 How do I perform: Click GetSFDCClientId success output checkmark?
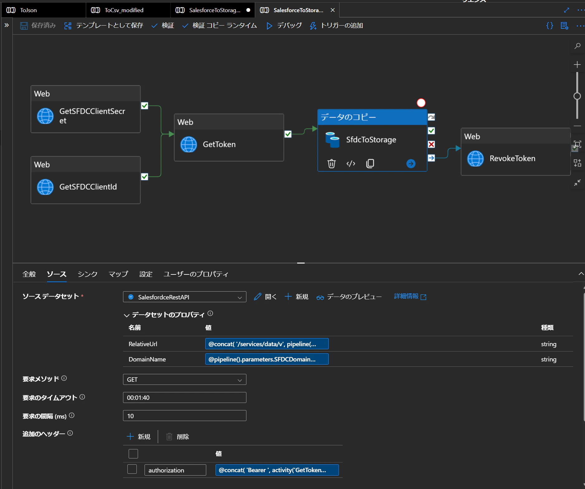pos(145,177)
